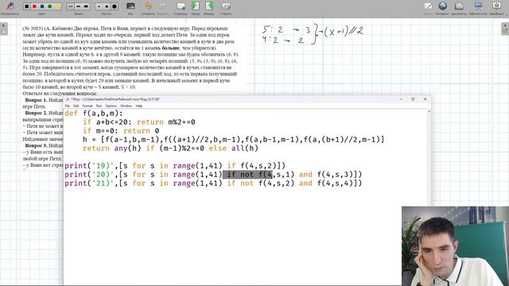
Task: Open the right-side tool palette tab
Action: click(x=505, y=29)
